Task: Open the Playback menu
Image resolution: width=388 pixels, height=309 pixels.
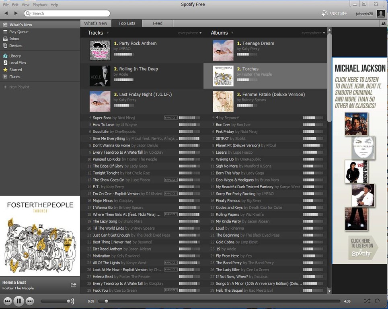Action: (x=40, y=5)
